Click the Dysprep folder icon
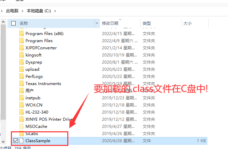Screen dimensions: 228x149 point(21,62)
